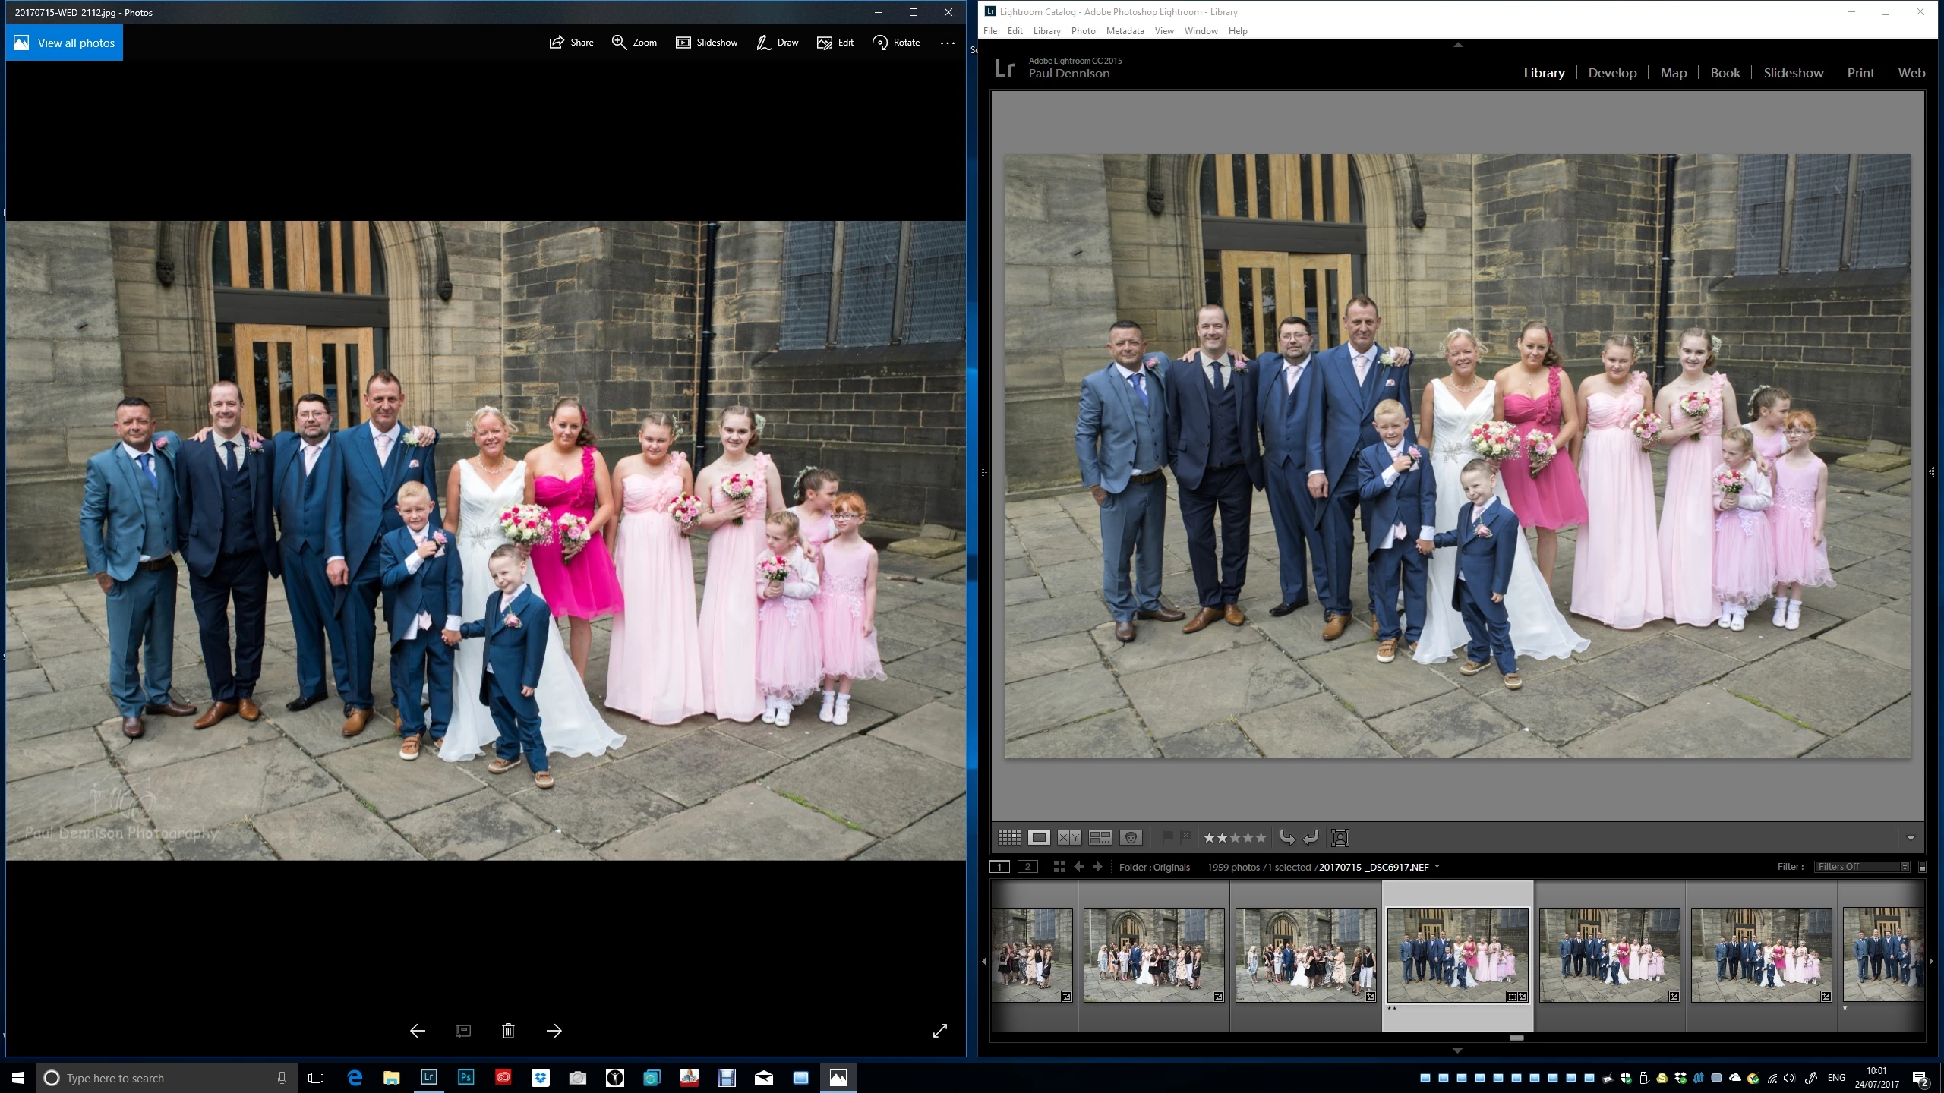Open Photoshop from the taskbar

pyautogui.click(x=465, y=1077)
